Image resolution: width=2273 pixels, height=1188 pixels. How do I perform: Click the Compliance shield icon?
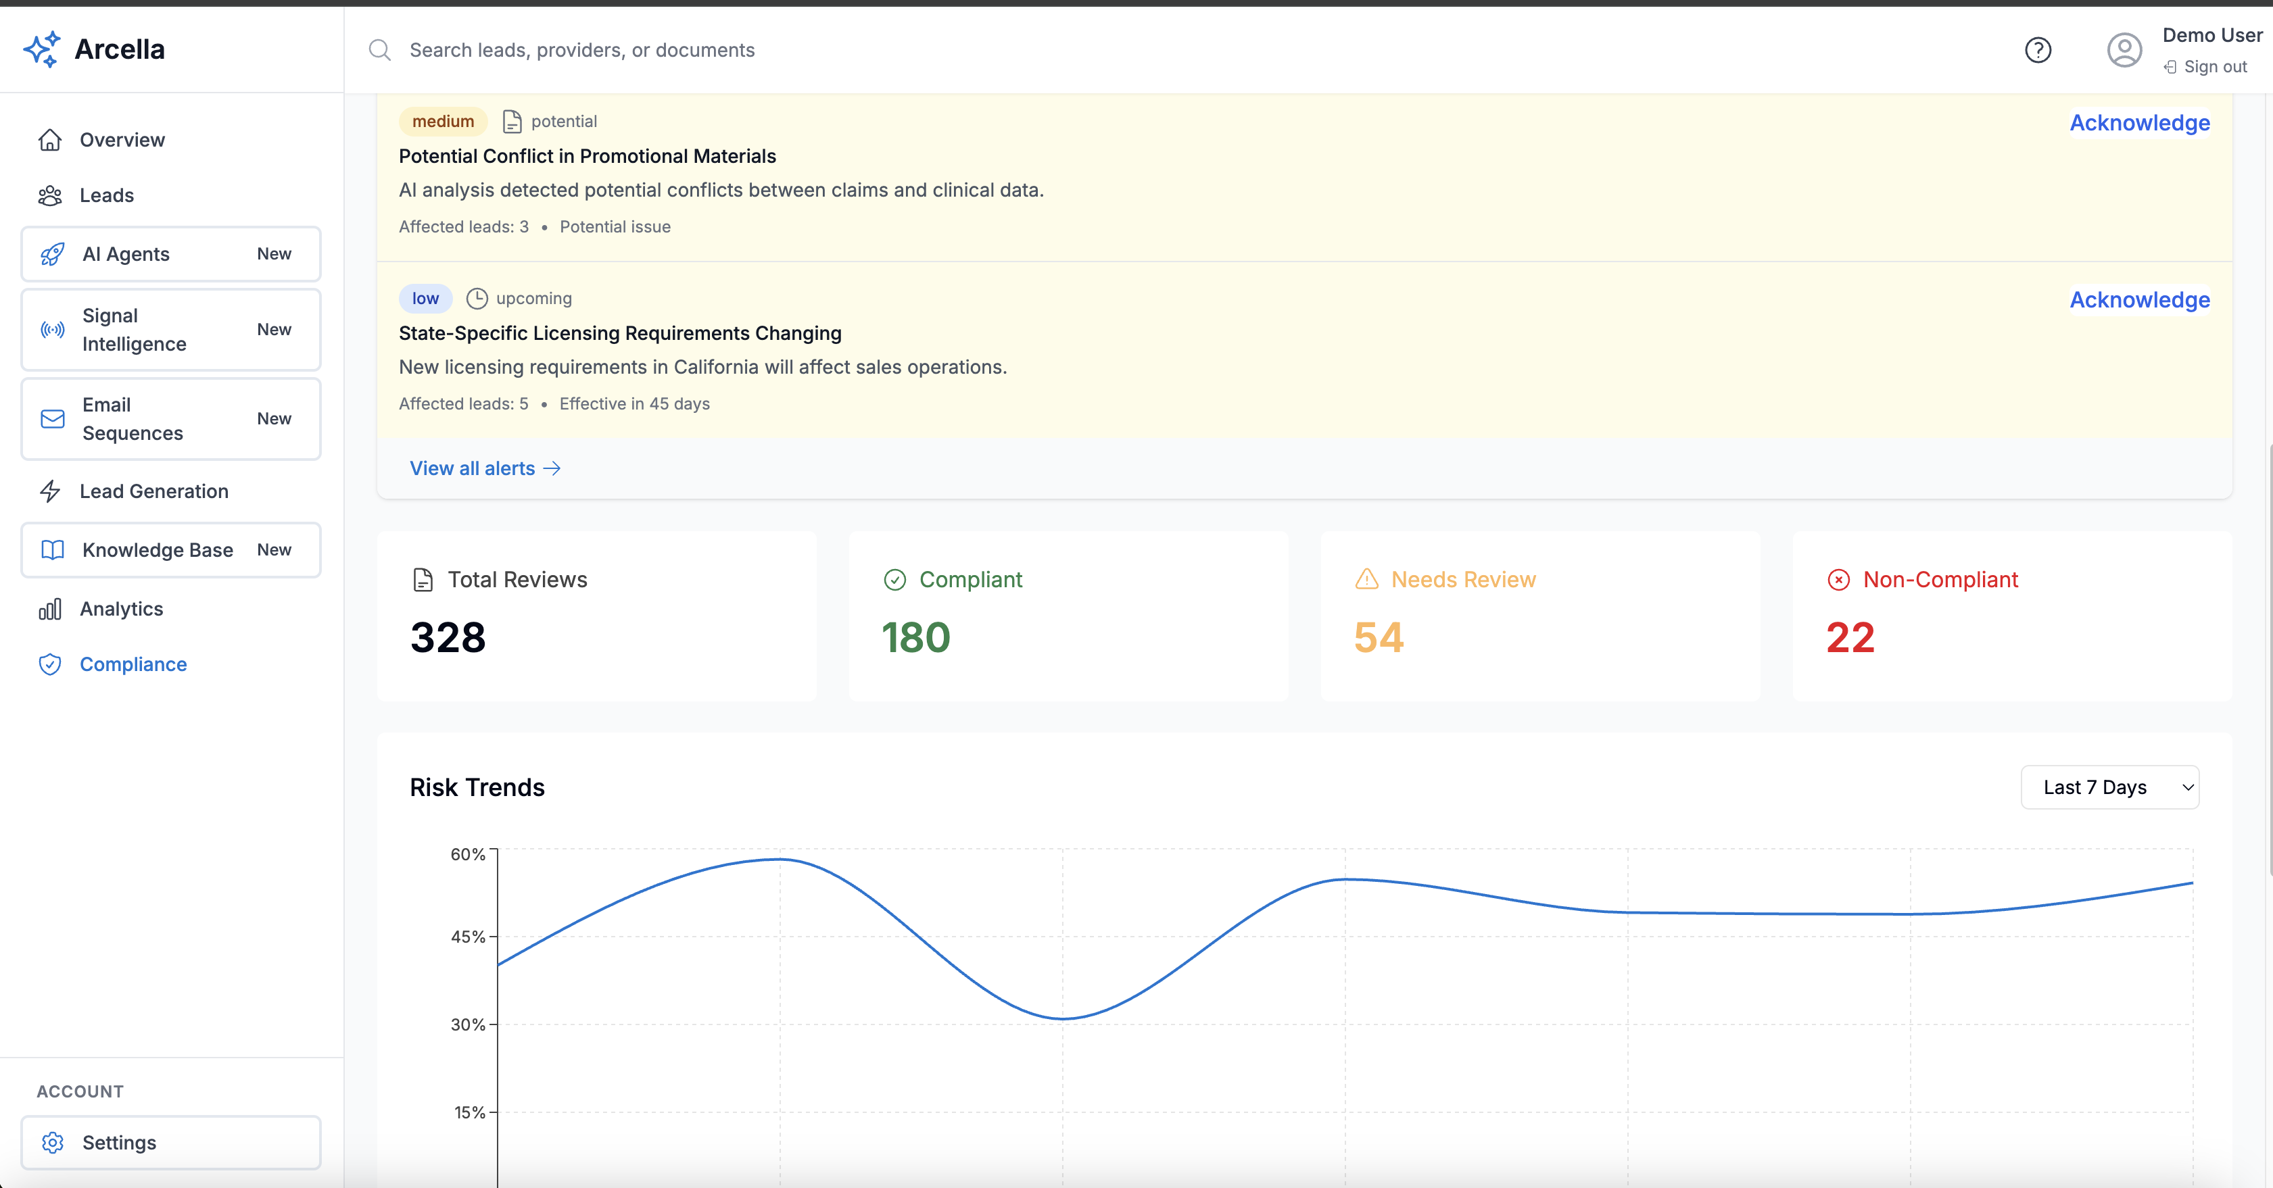(50, 664)
